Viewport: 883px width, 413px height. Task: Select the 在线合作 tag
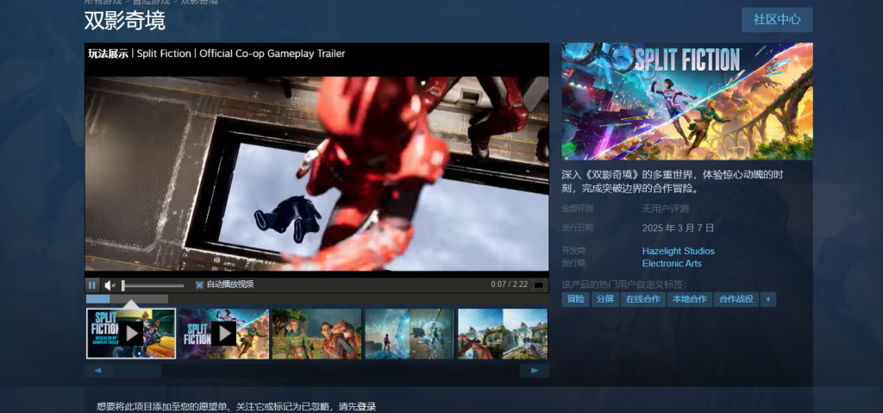pyautogui.click(x=643, y=299)
